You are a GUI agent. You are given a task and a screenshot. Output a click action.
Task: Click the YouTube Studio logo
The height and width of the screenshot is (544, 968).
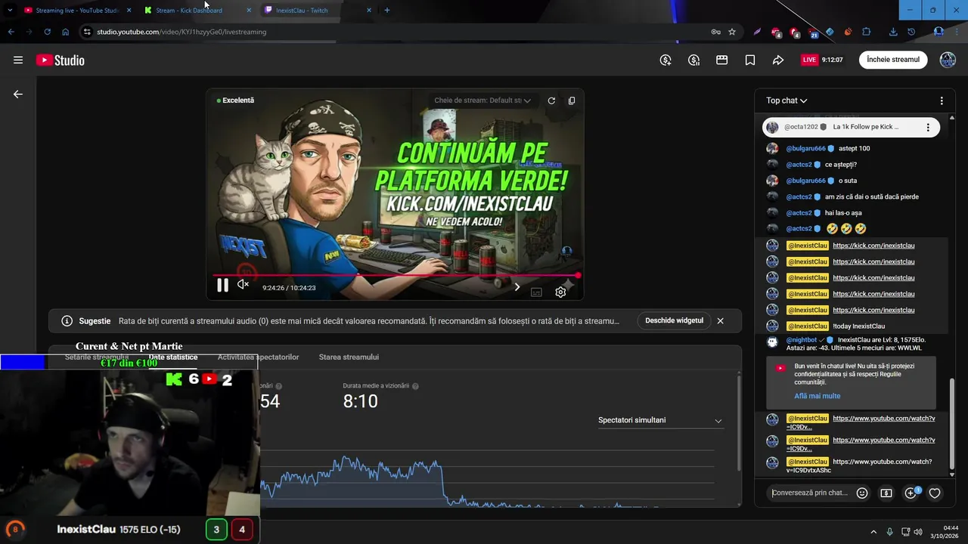(60, 60)
